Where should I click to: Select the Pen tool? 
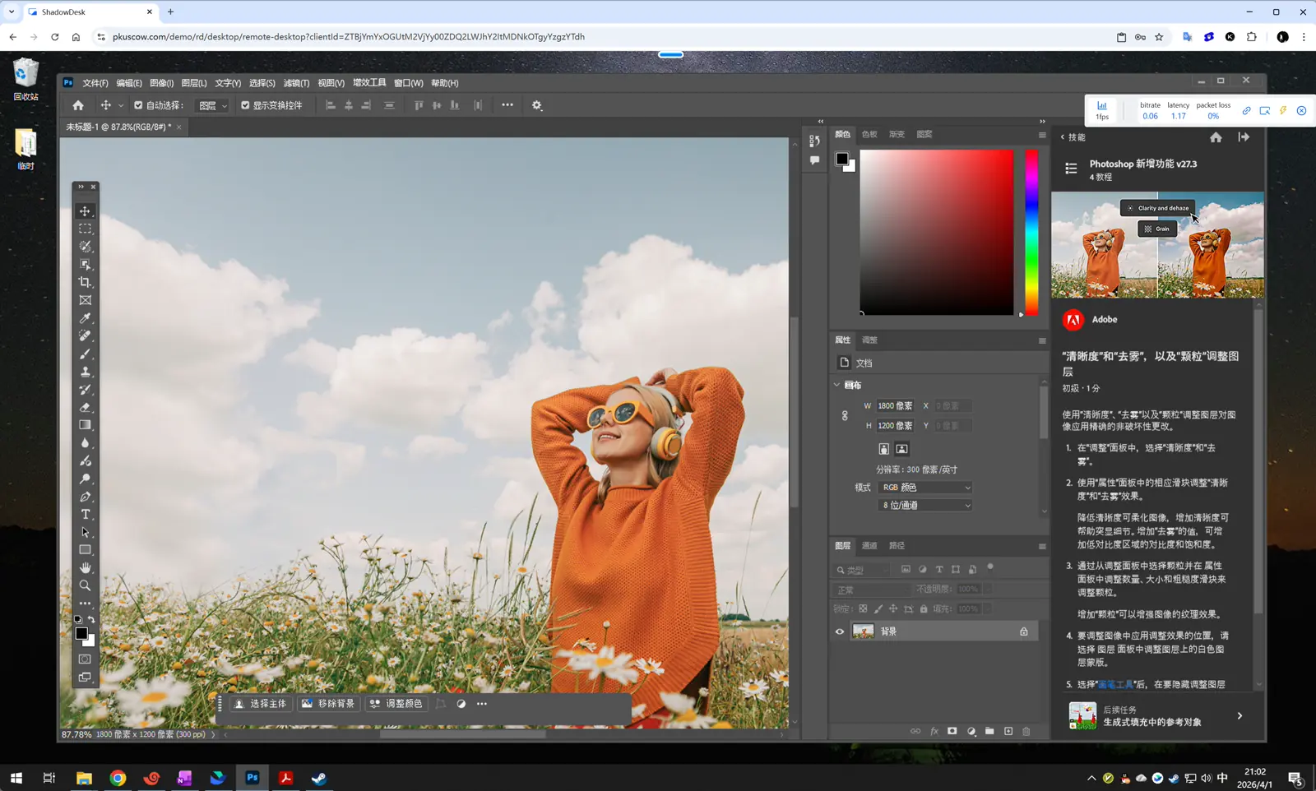(x=85, y=497)
